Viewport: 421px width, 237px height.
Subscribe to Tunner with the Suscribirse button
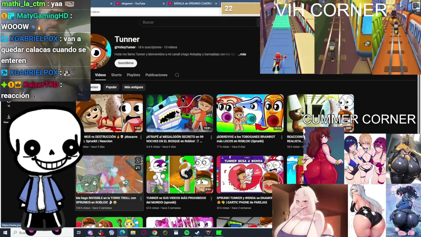[126, 63]
